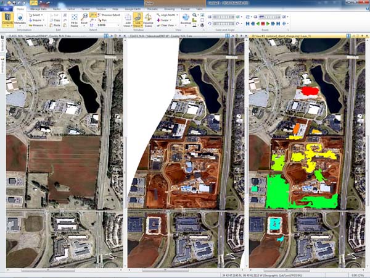The height and width of the screenshot is (278, 370).
Task: Switch to the Raster tab
Action: 55,9
